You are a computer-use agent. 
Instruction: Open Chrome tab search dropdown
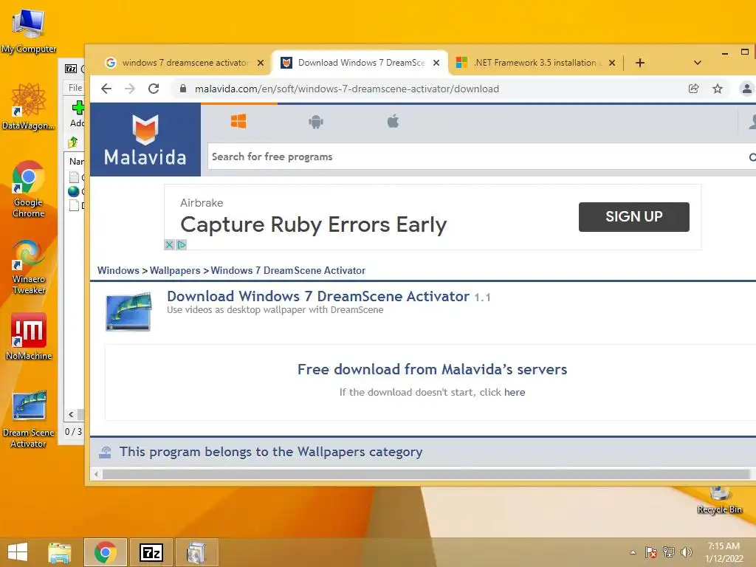click(697, 63)
